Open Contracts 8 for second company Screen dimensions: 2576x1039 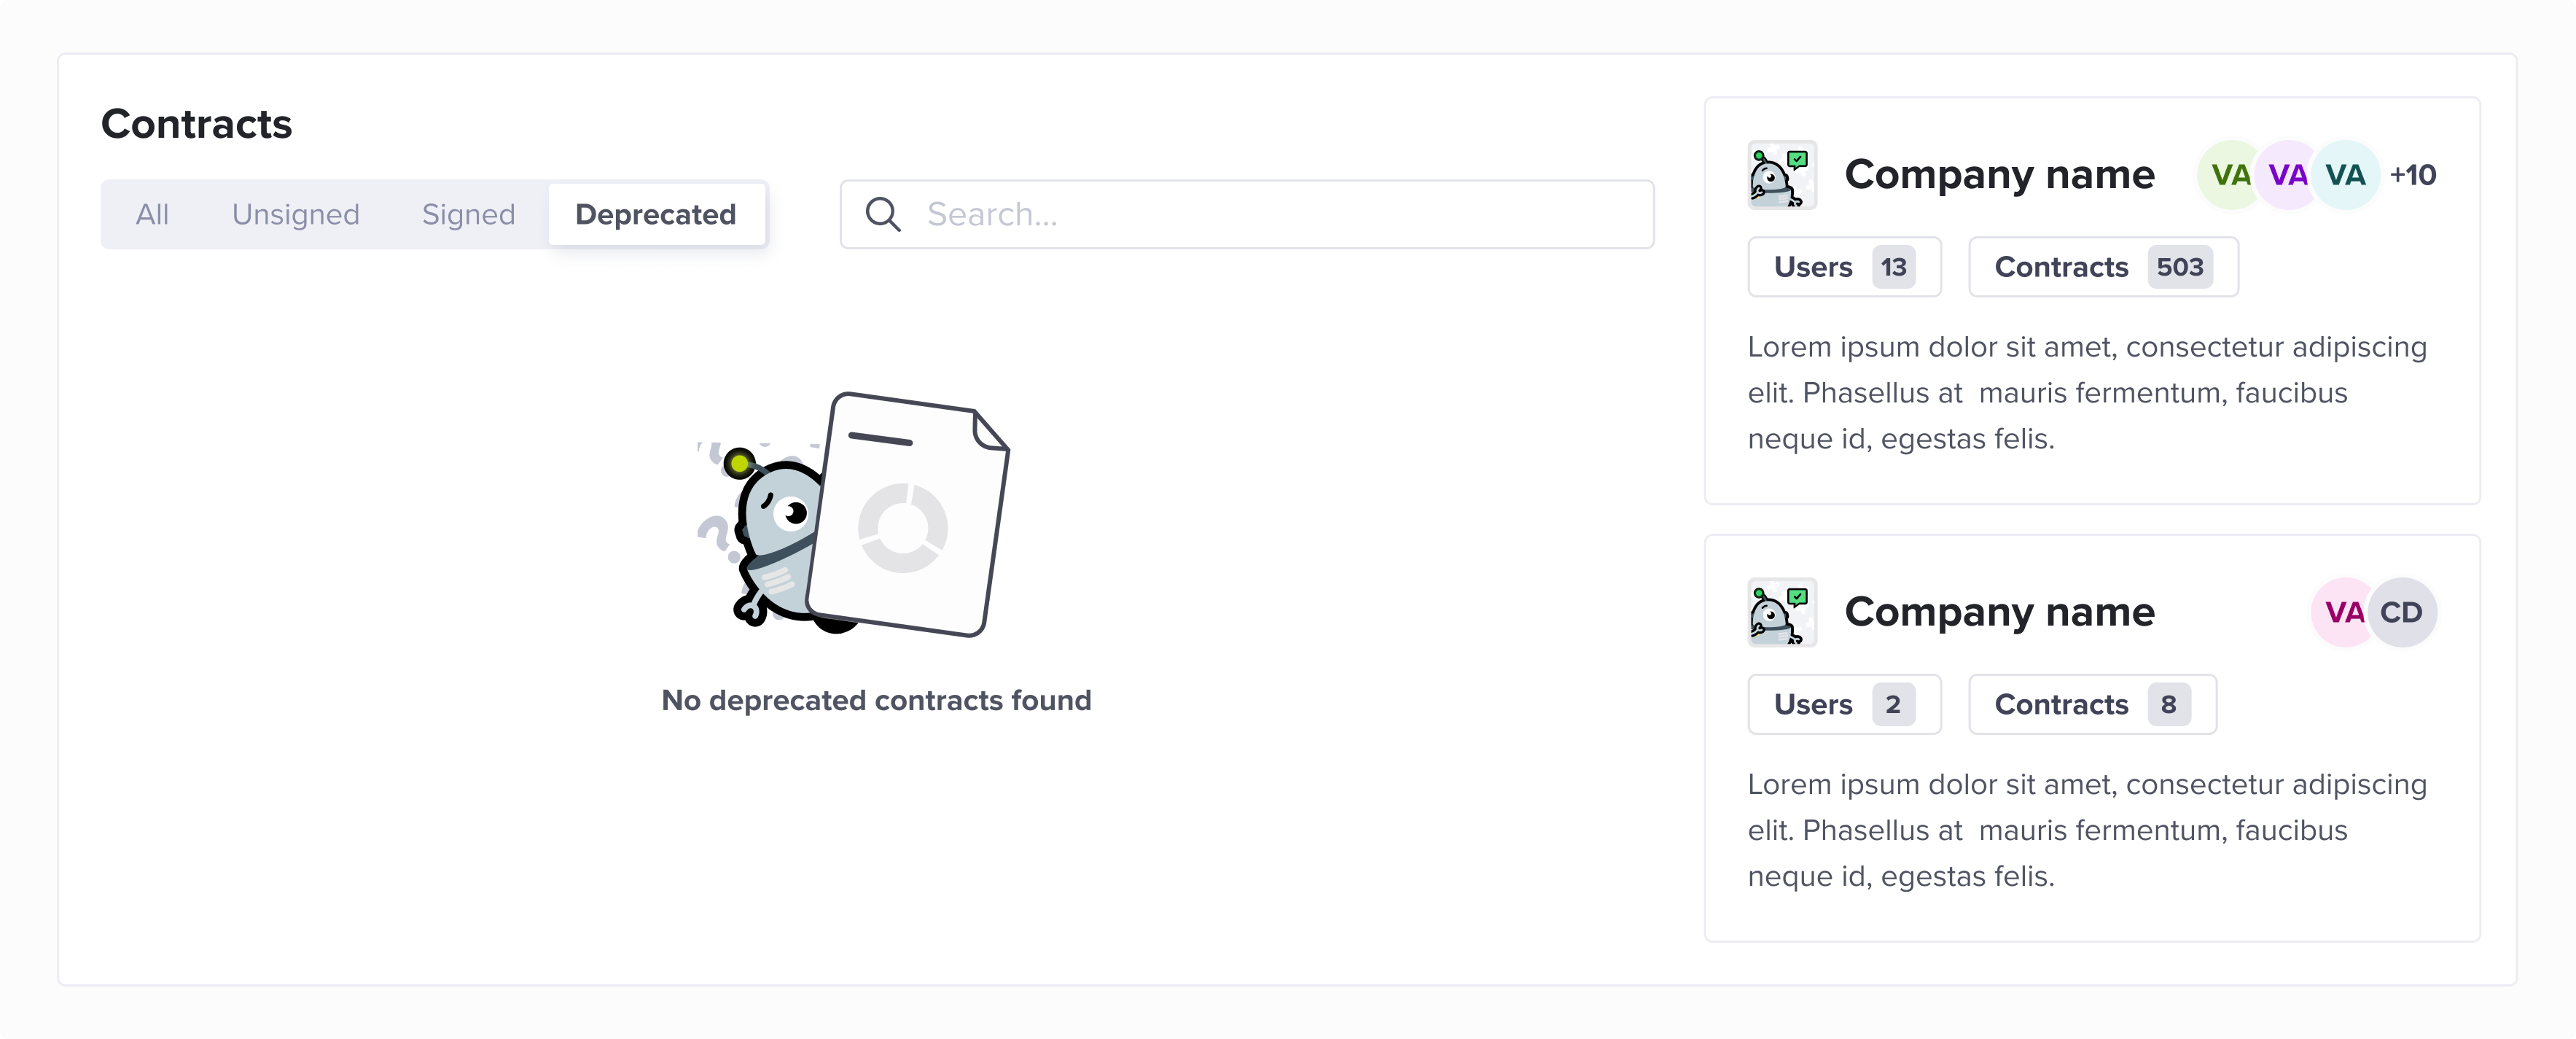click(x=2092, y=704)
